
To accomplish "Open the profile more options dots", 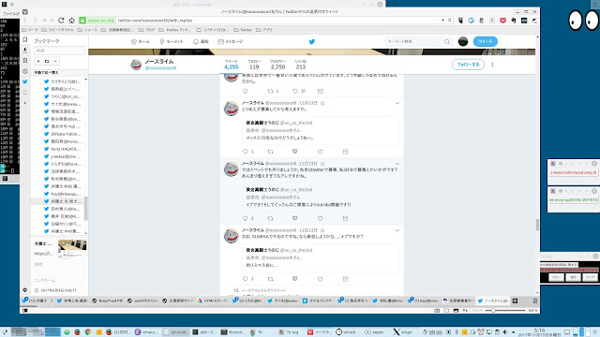I will pyautogui.click(x=492, y=65).
